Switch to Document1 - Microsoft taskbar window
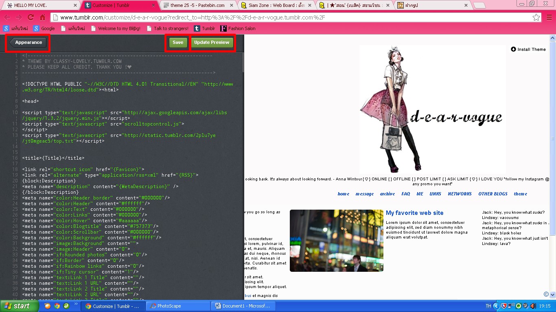 (x=243, y=306)
